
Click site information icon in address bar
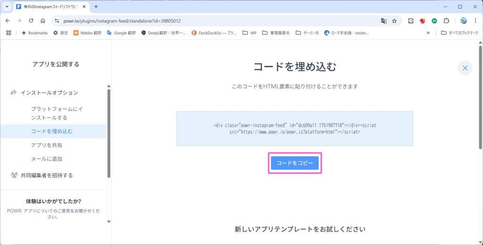57,21
